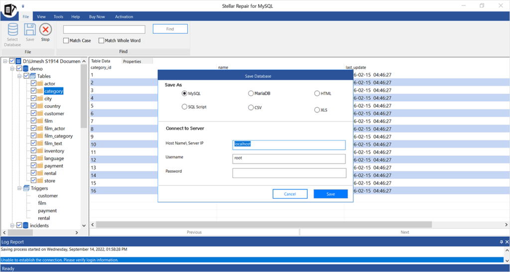This screenshot has height=272, width=510.
Task: Click the Password input field
Action: [289, 173]
